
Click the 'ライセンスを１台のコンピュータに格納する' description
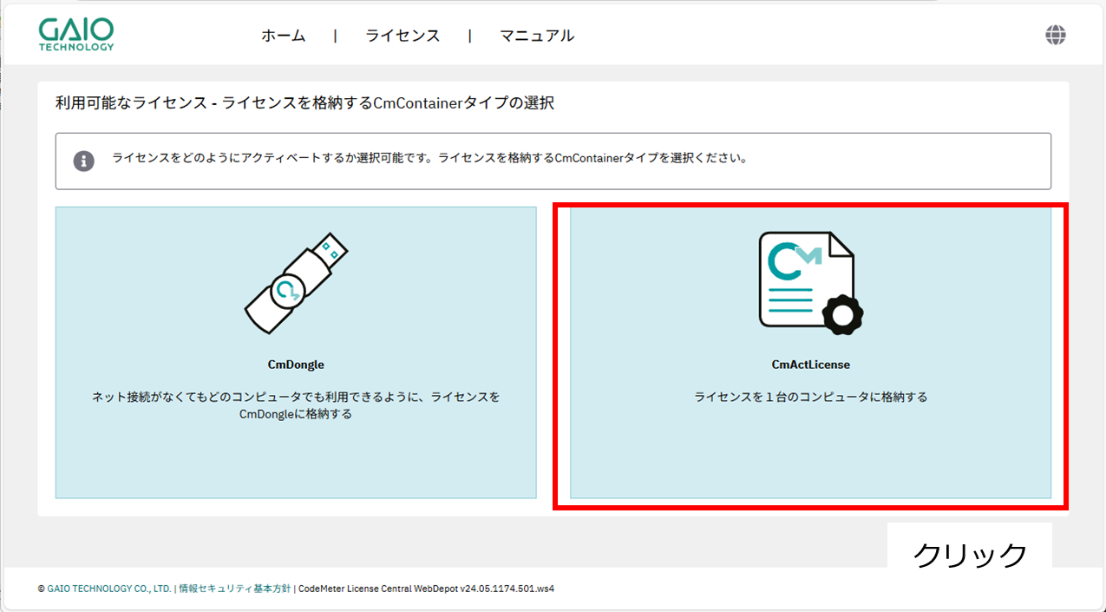(x=810, y=397)
